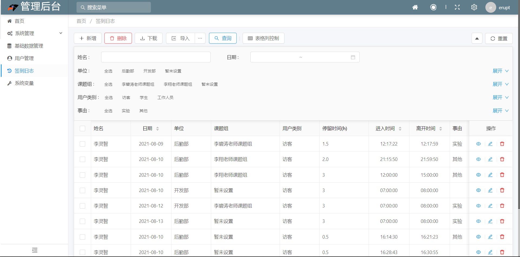Click the calendar icon in date field

click(x=353, y=57)
